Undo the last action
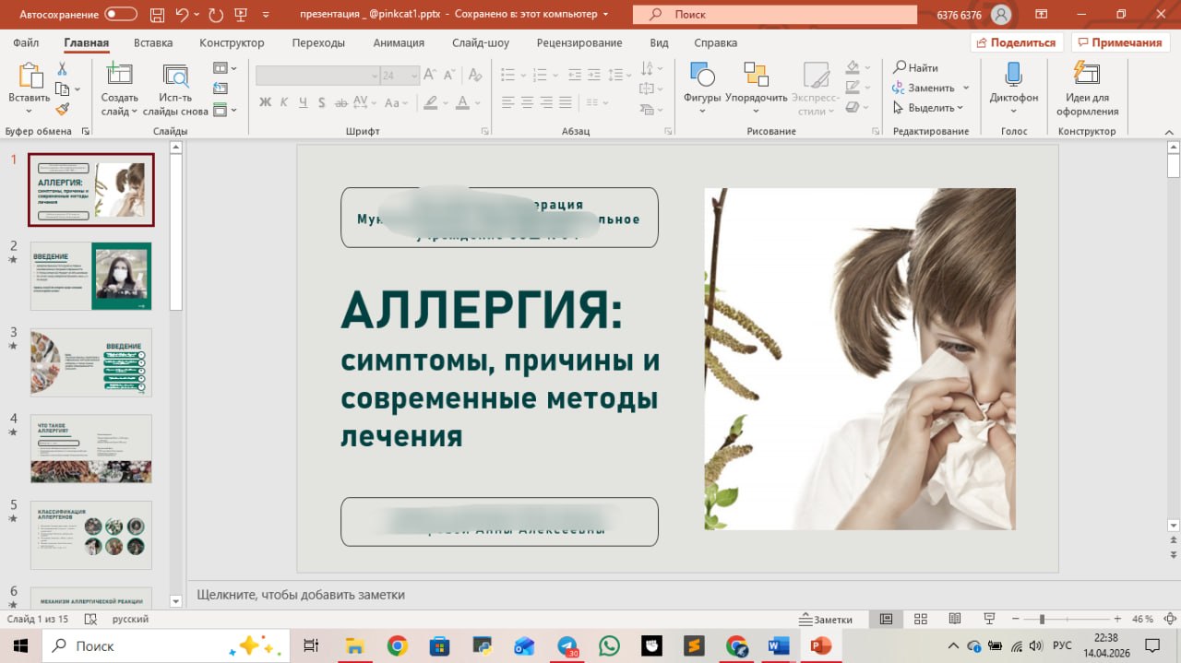 [x=182, y=15]
